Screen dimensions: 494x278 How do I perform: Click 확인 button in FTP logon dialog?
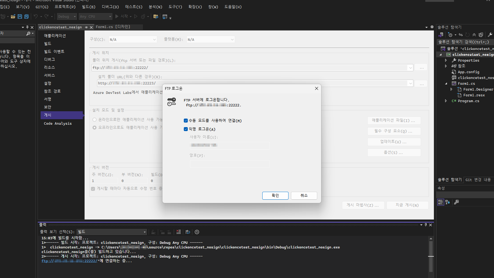[x=275, y=196]
